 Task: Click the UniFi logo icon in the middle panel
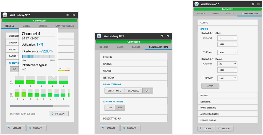click(99, 36)
